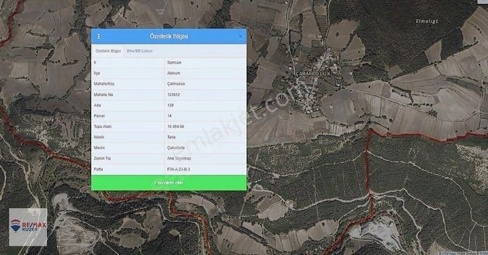
Task: Select the Pafta value F36-A-23-B-3
Action: tap(178, 169)
